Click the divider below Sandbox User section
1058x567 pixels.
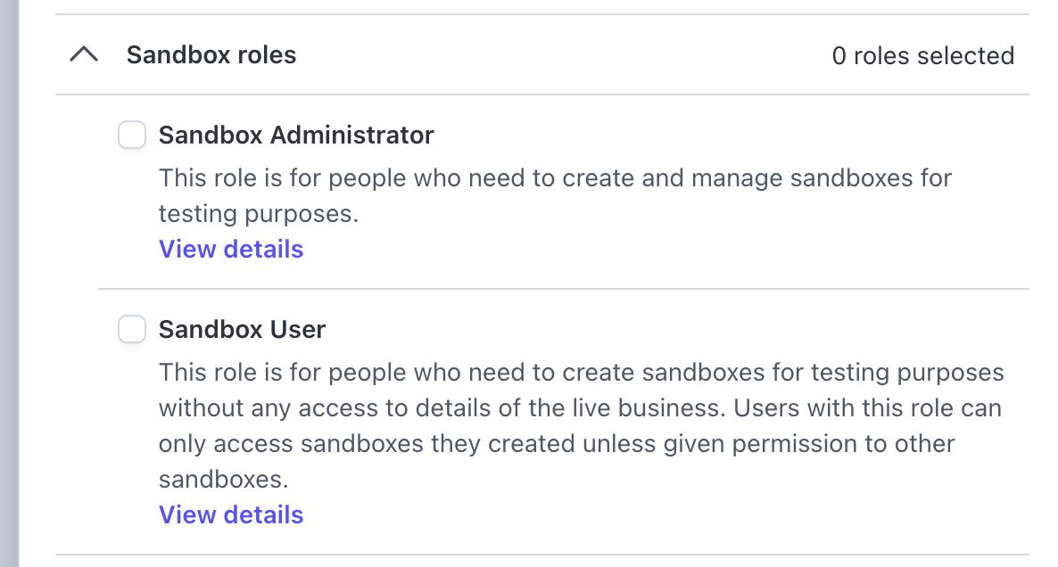click(x=541, y=555)
